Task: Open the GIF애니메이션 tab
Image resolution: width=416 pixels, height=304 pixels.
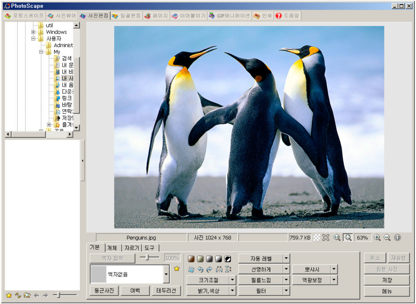Action: click(230, 16)
